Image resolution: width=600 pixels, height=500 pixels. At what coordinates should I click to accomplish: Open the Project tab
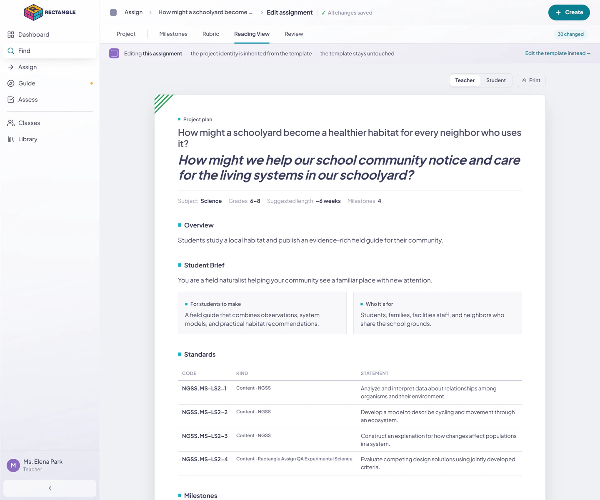point(126,34)
